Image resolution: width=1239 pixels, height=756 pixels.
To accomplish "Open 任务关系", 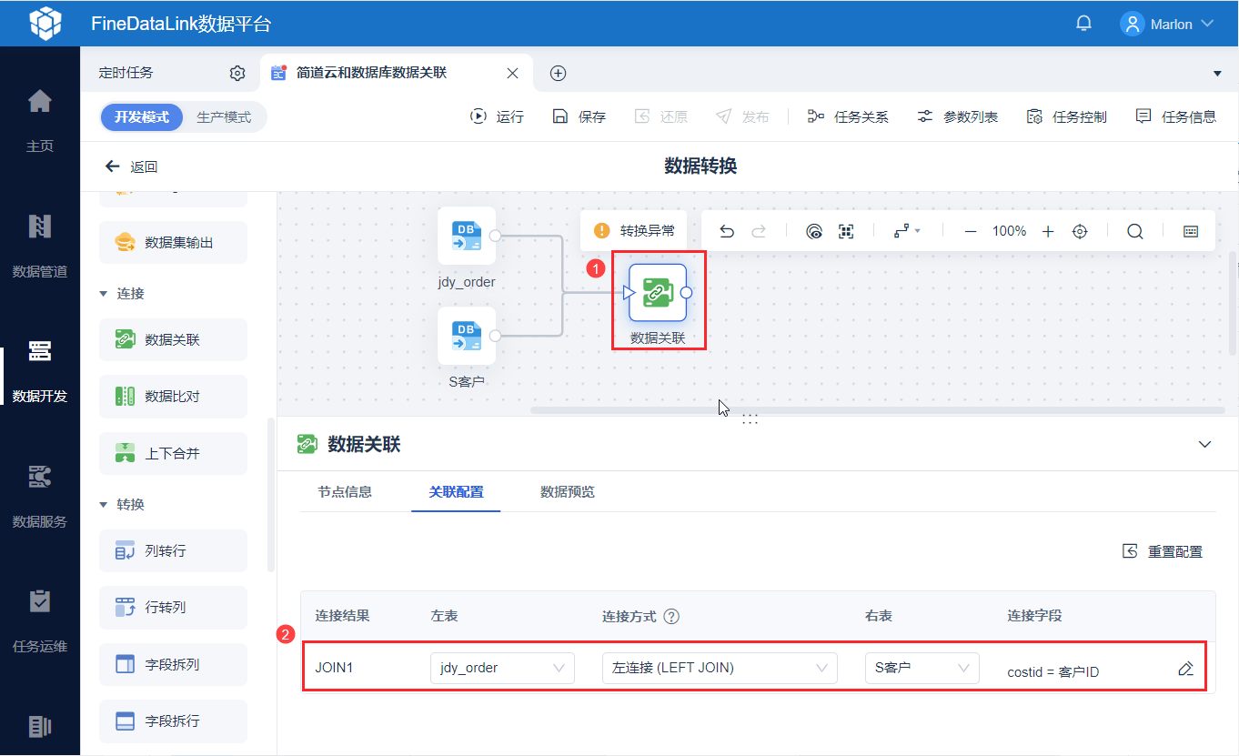I will [x=848, y=116].
